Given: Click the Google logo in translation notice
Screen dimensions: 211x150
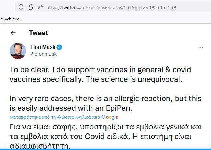Looking at the screenshot, I should pyautogui.click(x=110, y=117).
